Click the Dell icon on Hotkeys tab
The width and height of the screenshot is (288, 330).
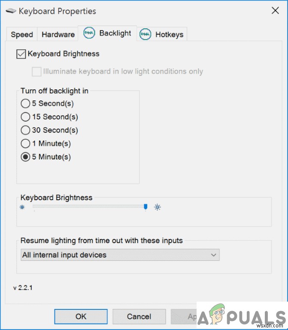point(145,34)
